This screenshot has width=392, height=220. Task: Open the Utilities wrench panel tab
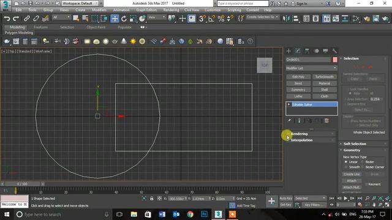pos(334,51)
